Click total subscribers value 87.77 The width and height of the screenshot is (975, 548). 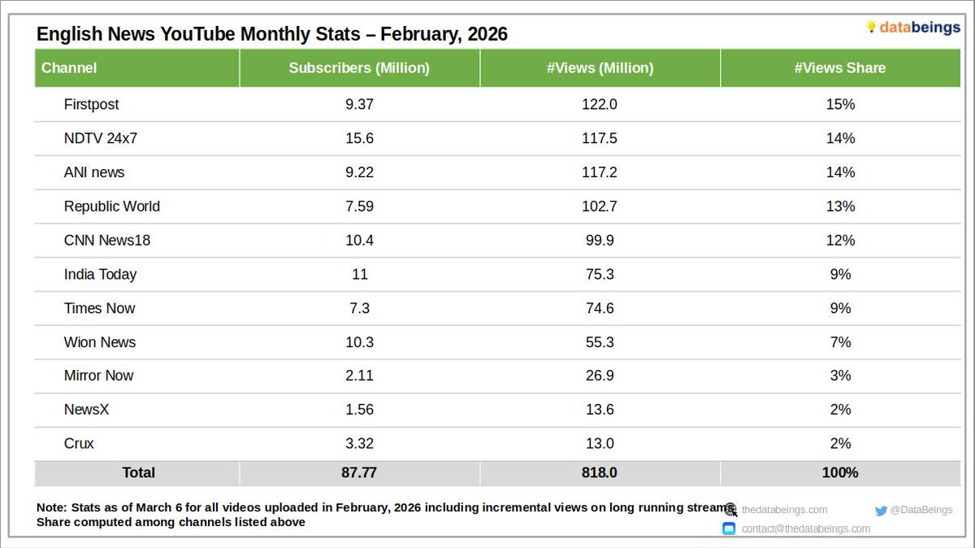tap(359, 472)
